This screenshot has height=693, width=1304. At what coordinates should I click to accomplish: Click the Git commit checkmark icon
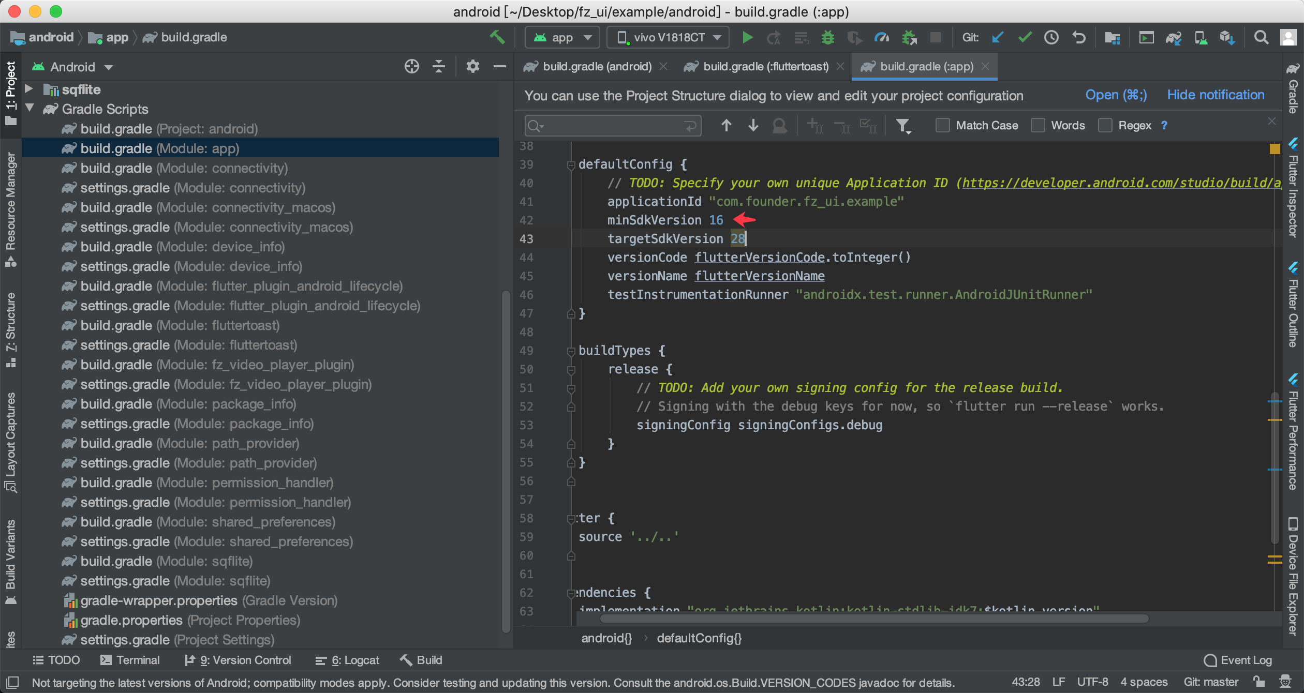(1025, 37)
